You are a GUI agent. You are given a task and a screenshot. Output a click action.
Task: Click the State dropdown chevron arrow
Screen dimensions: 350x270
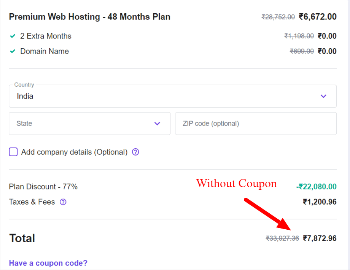[157, 124]
